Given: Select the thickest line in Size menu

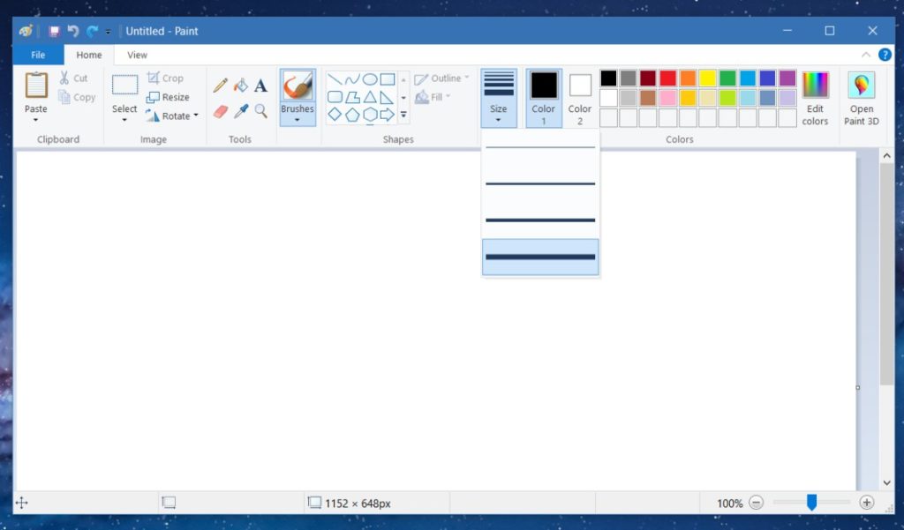Looking at the screenshot, I should click(x=539, y=257).
